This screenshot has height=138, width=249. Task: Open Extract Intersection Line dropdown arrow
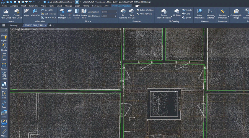click(172, 17)
